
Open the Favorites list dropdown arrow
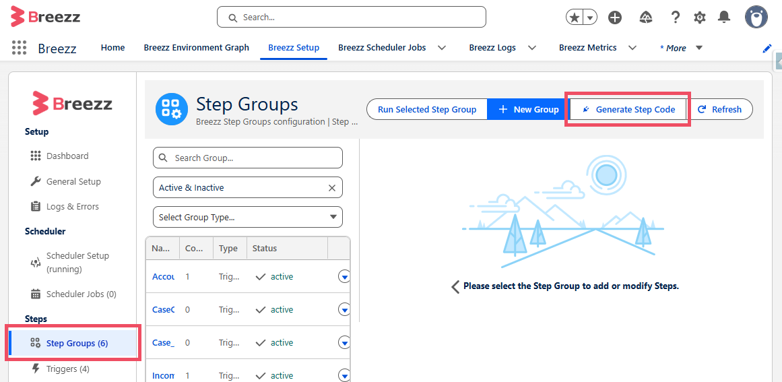tap(590, 18)
